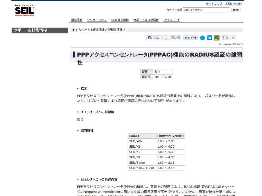Open the ソリューション navigation menu
This screenshot has width=262, height=196.
[97, 20]
